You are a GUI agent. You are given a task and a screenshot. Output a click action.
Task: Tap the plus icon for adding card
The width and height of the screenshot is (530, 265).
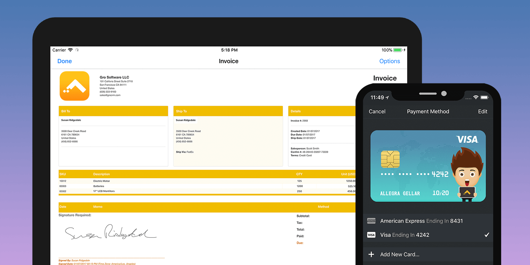click(371, 254)
